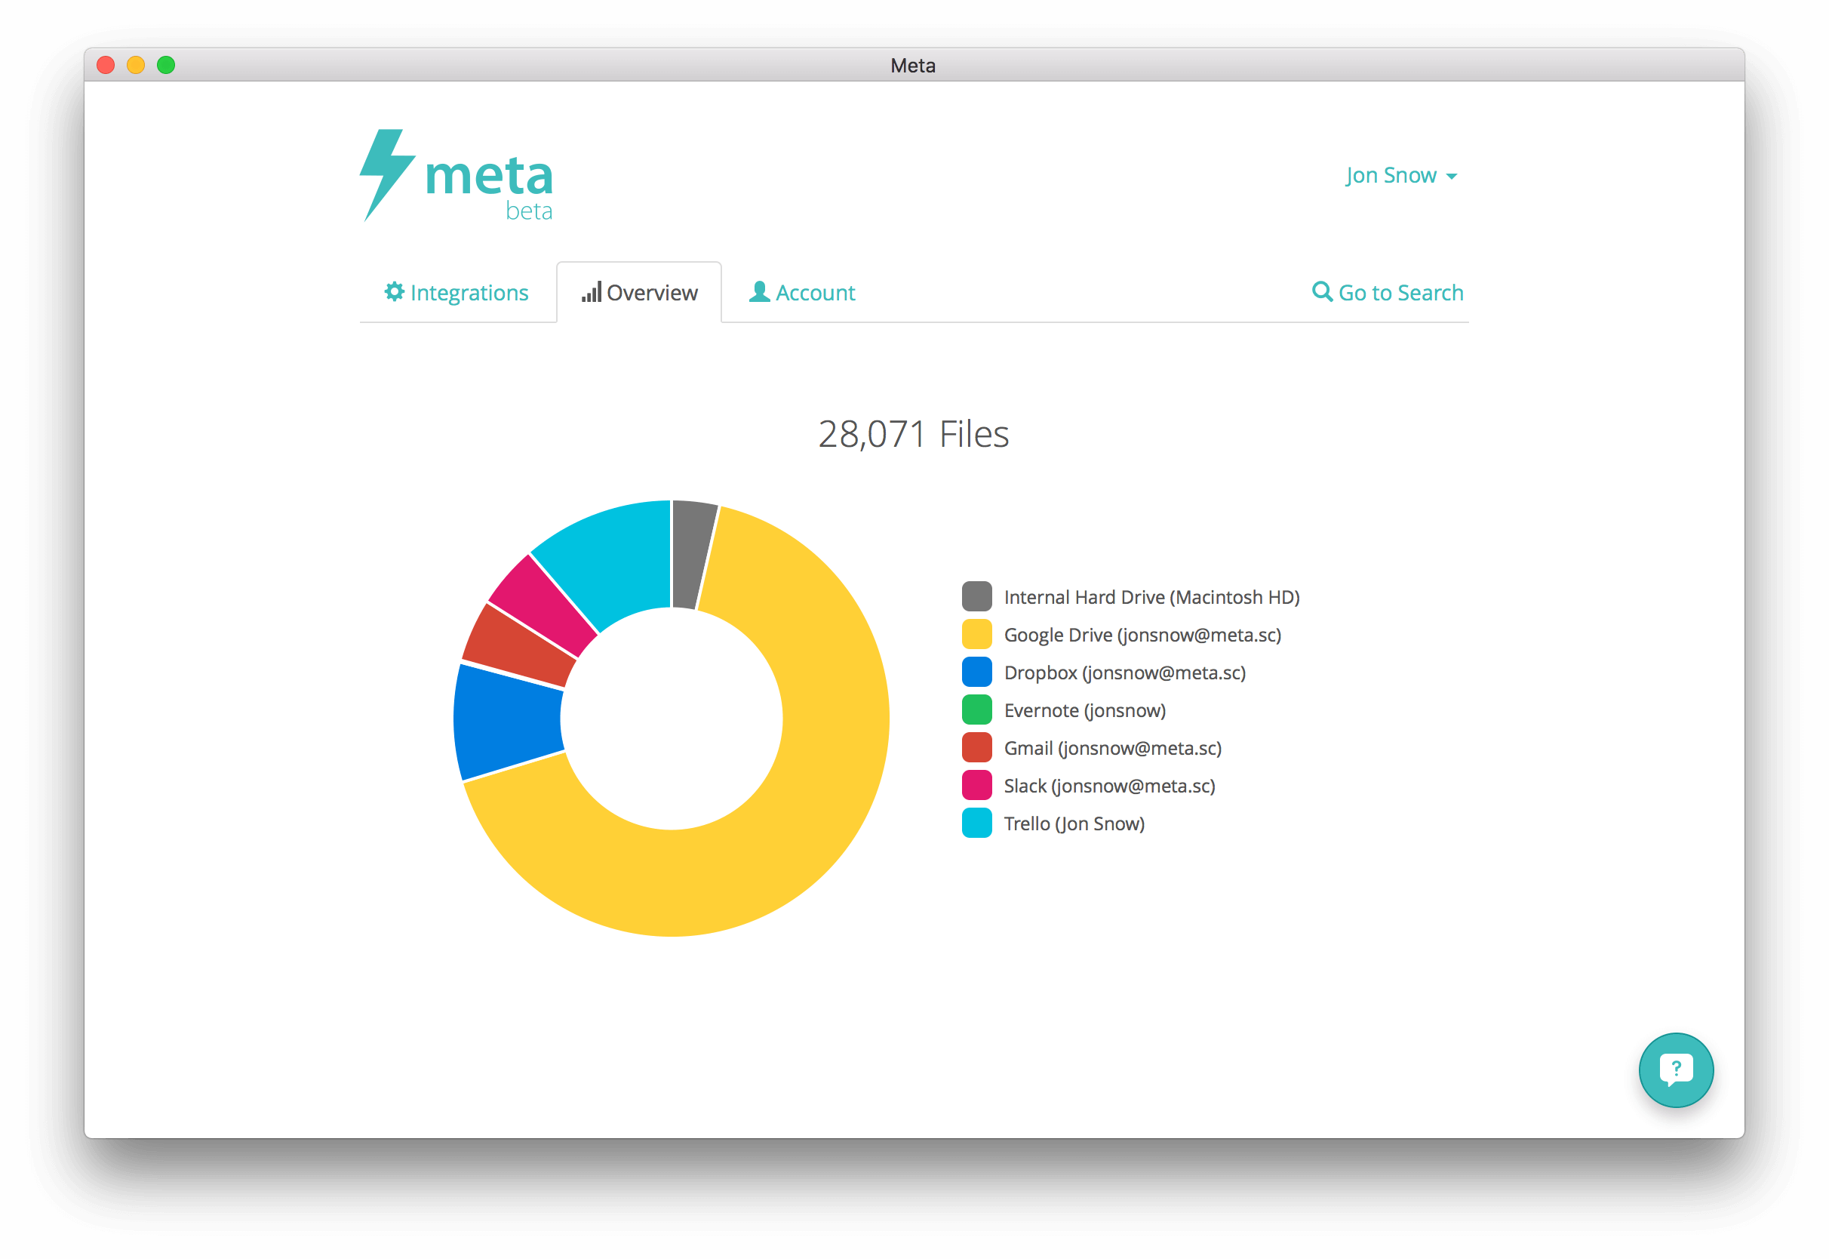
Task: Click the caret beside Jon Snow
Action: pos(1452,177)
